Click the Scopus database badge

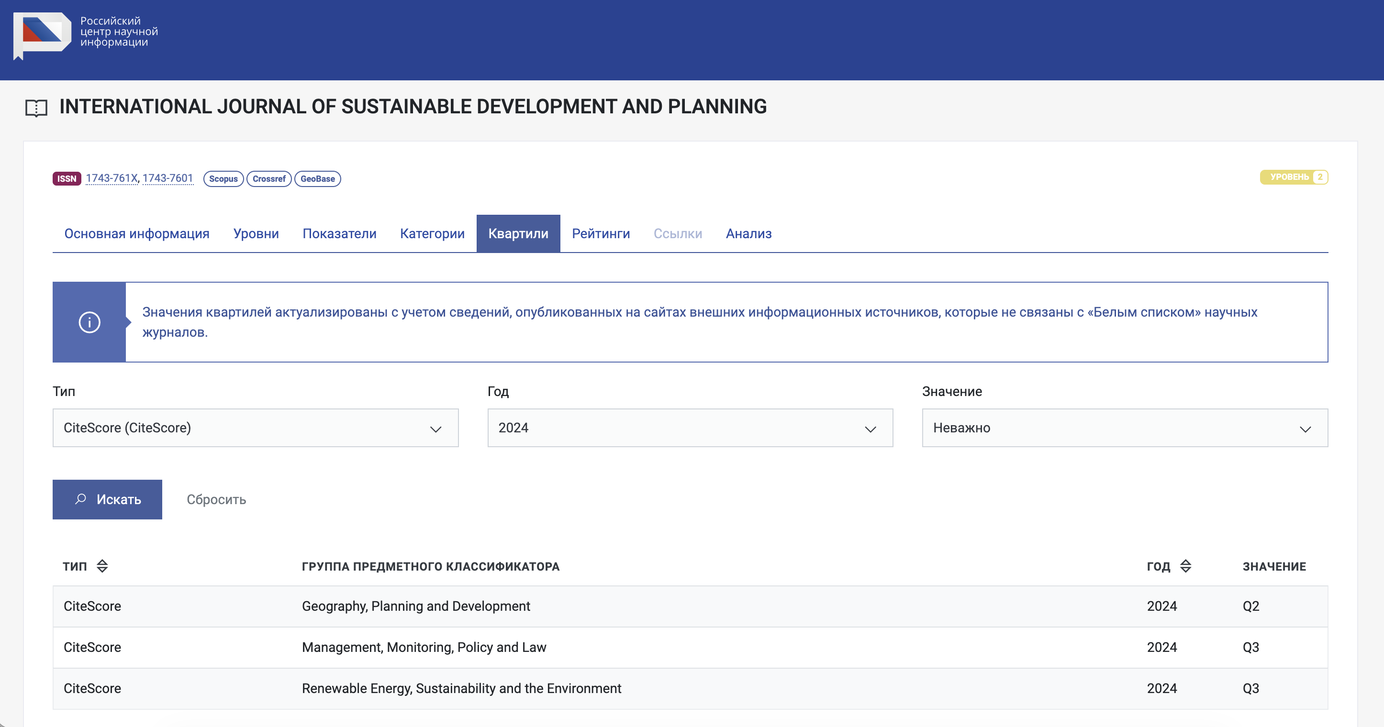tap(223, 178)
